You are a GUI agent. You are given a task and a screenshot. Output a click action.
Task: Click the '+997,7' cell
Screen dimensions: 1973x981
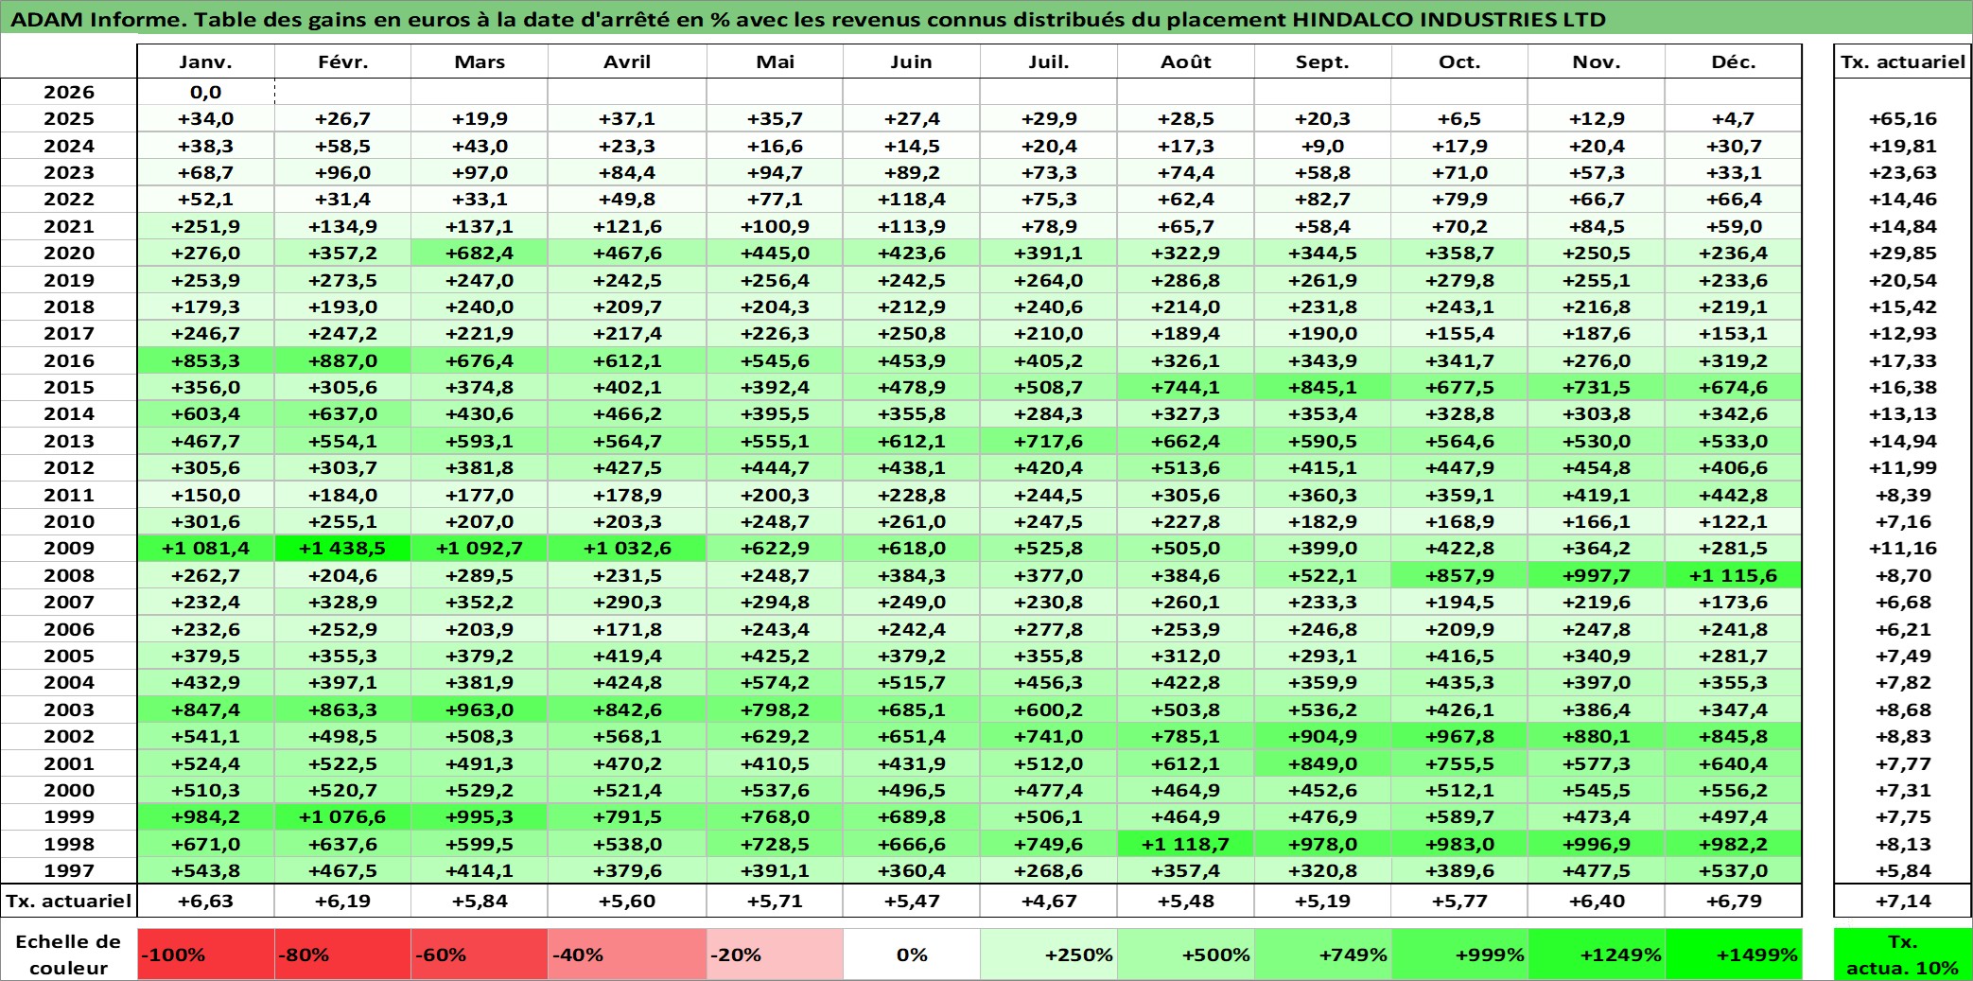pos(1597,575)
